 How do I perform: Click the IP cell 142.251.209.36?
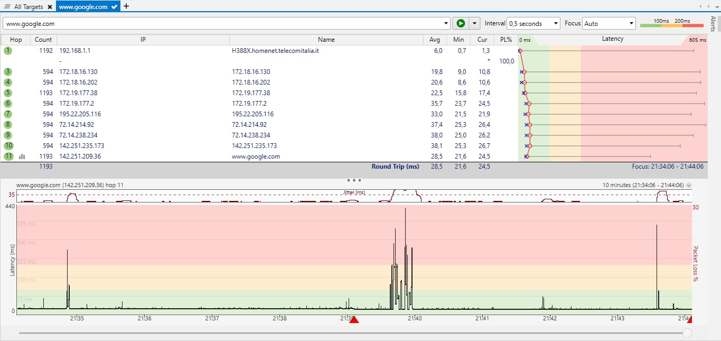(80, 156)
